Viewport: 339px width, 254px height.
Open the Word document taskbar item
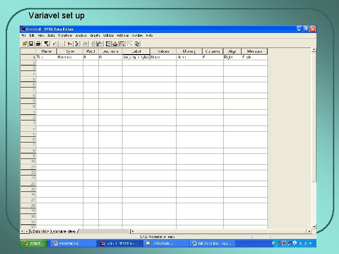(212, 244)
